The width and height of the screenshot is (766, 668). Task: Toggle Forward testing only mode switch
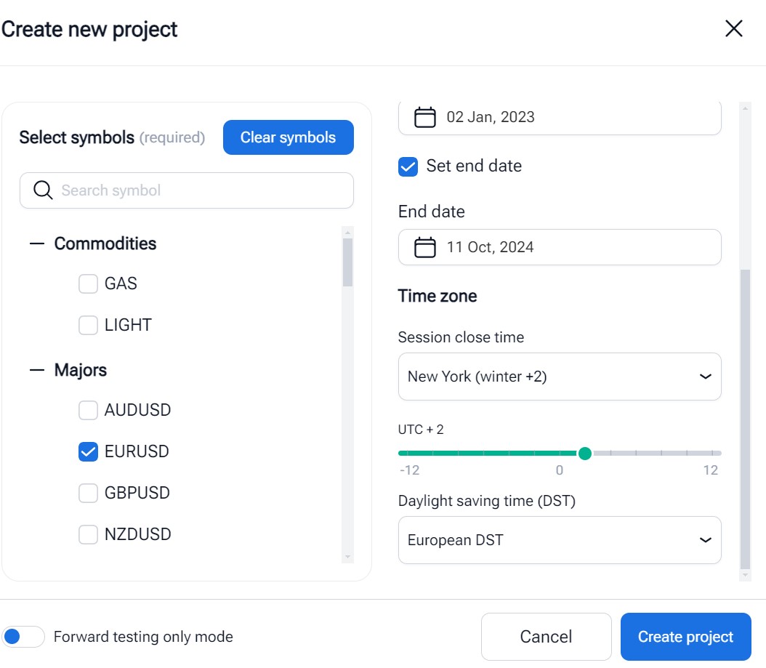point(23,637)
